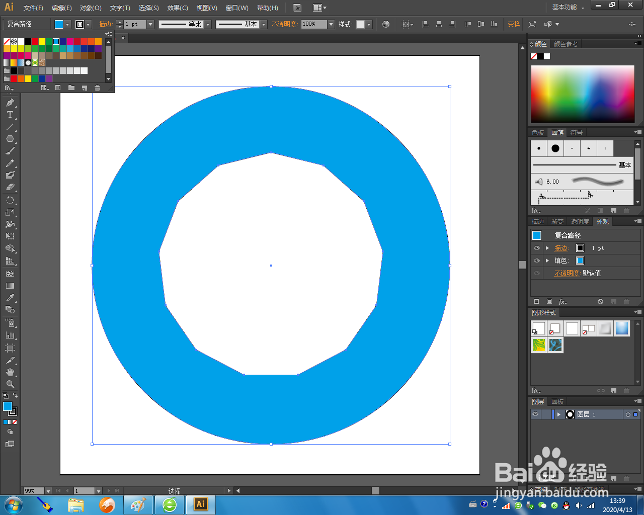This screenshot has height=515, width=644.
Task: Open the 基本功能 workspace switcher
Action: (568, 7)
